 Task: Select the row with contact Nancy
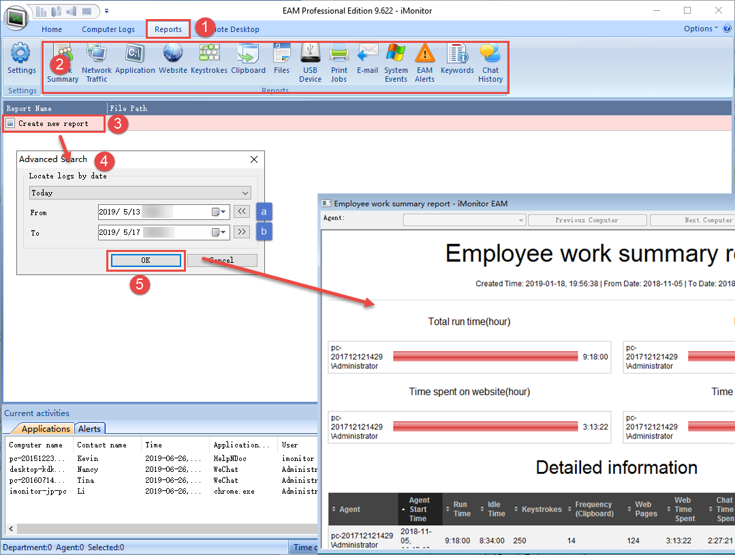(161, 469)
